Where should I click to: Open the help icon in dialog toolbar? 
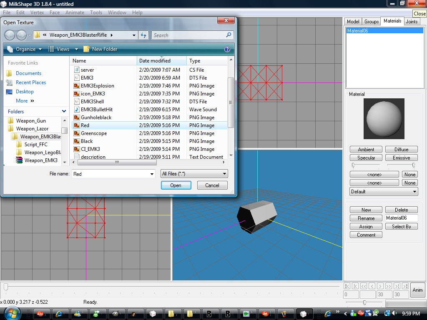pos(227,49)
